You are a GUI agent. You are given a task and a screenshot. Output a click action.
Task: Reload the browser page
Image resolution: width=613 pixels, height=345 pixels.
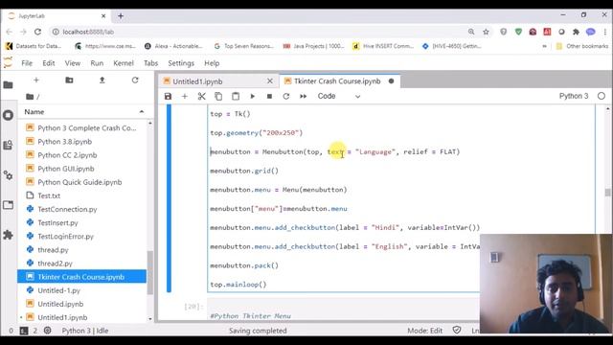(37, 32)
